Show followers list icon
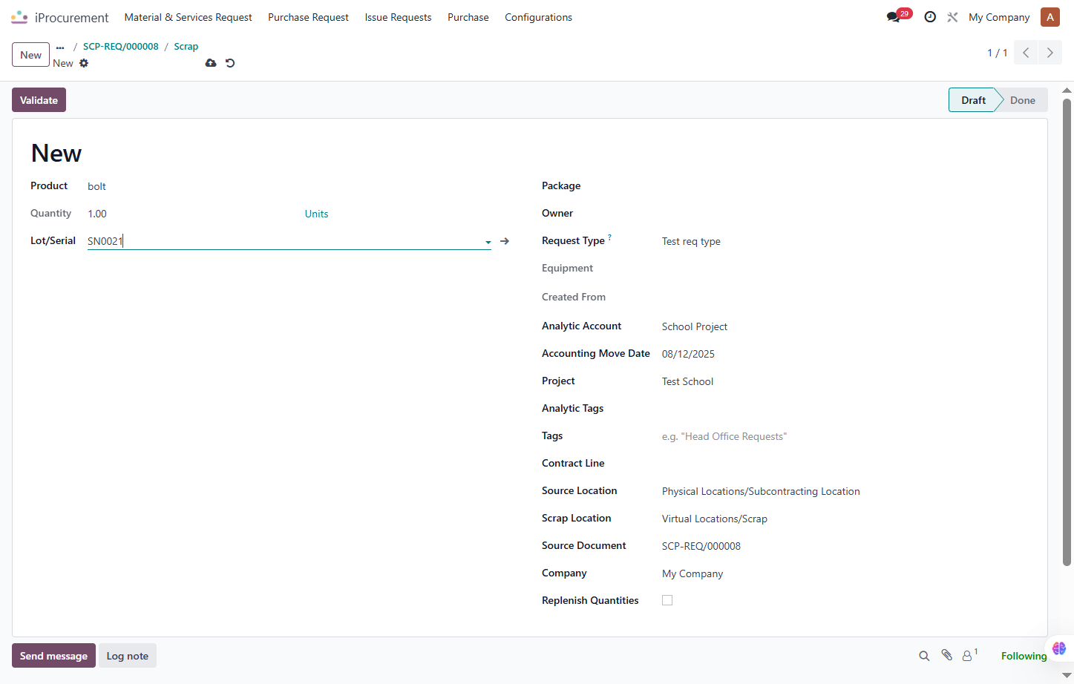 point(969,655)
